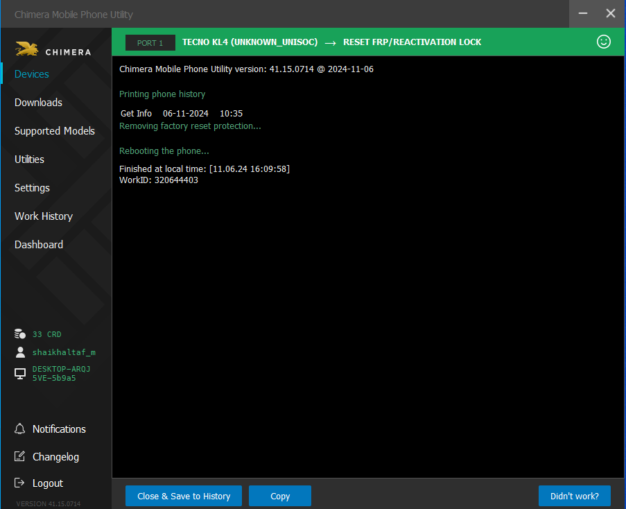Viewport: 626px width, 509px height.
Task: Click the shaikhaltaf_m username
Action: pos(64,352)
